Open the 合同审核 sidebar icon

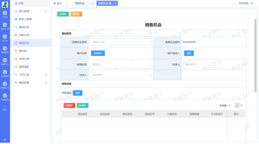pos(5,97)
